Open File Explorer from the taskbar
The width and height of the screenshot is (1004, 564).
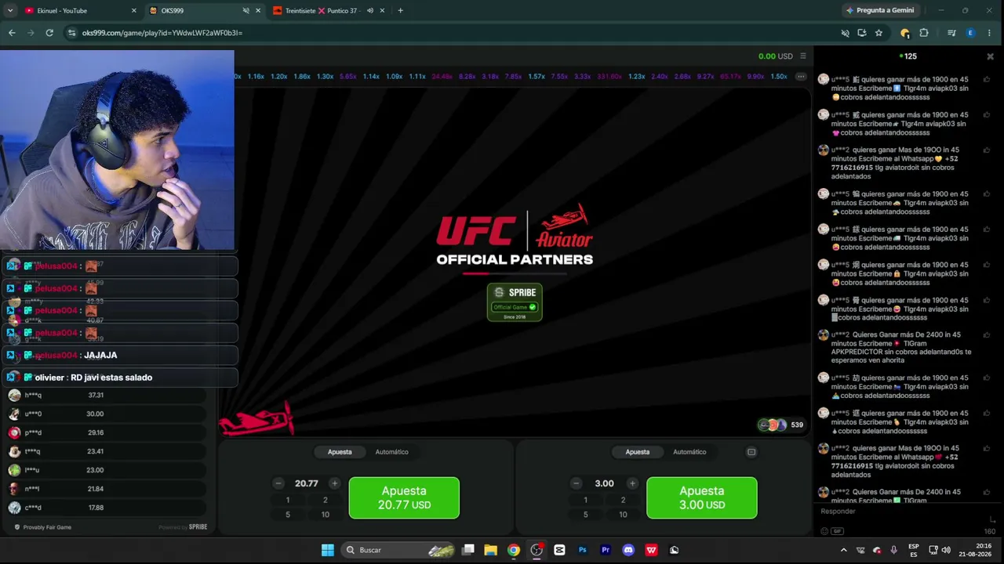click(x=490, y=550)
